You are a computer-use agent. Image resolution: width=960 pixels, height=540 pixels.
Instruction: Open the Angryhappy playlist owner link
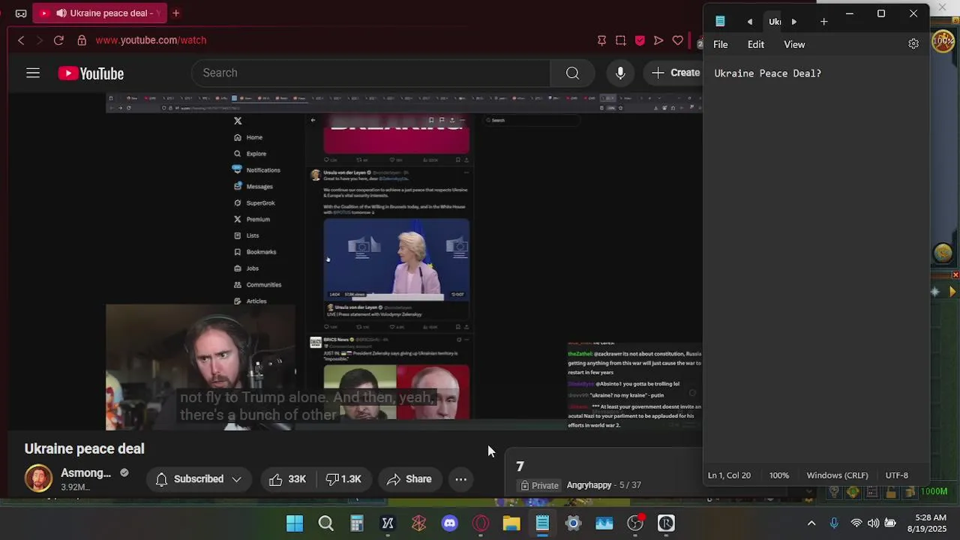pos(589,485)
